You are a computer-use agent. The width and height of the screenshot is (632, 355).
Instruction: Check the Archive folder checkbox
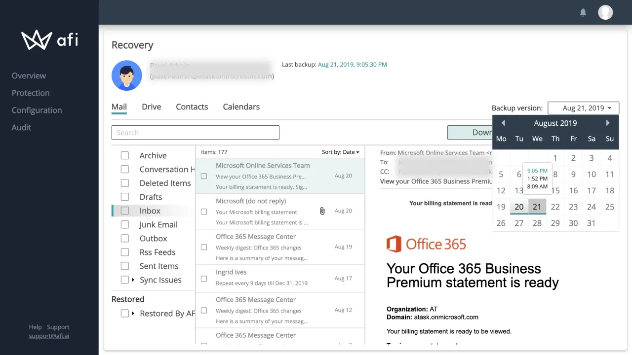(125, 155)
